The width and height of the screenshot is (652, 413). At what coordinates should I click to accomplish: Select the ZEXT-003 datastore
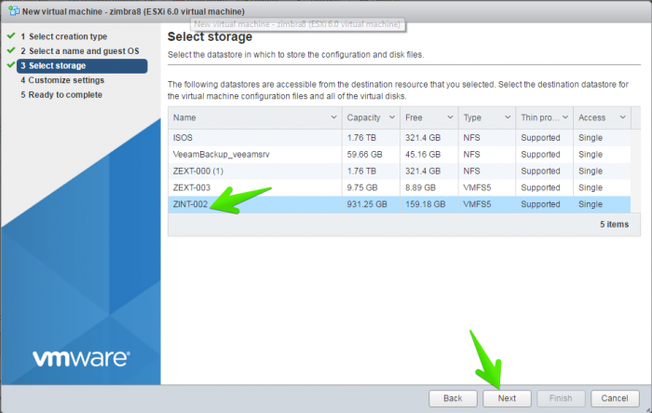click(x=400, y=187)
